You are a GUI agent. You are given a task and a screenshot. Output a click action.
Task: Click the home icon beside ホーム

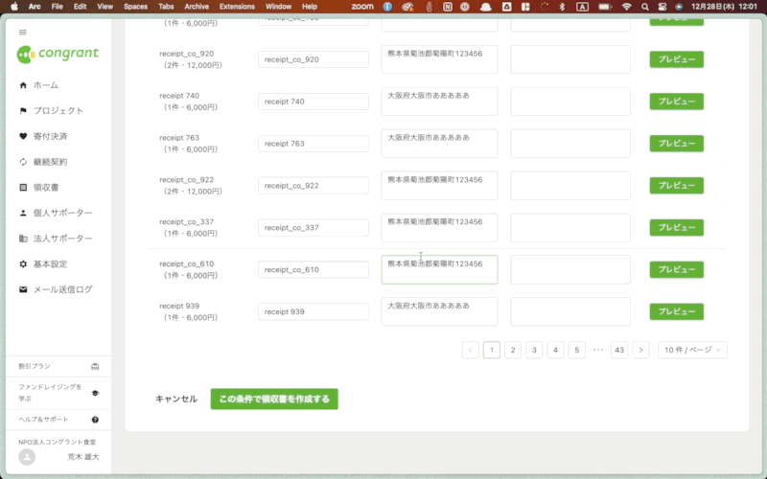point(23,85)
